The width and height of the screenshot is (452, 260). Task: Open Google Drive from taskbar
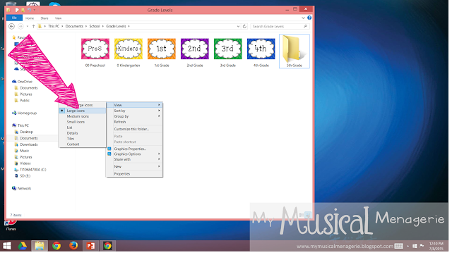(22, 246)
